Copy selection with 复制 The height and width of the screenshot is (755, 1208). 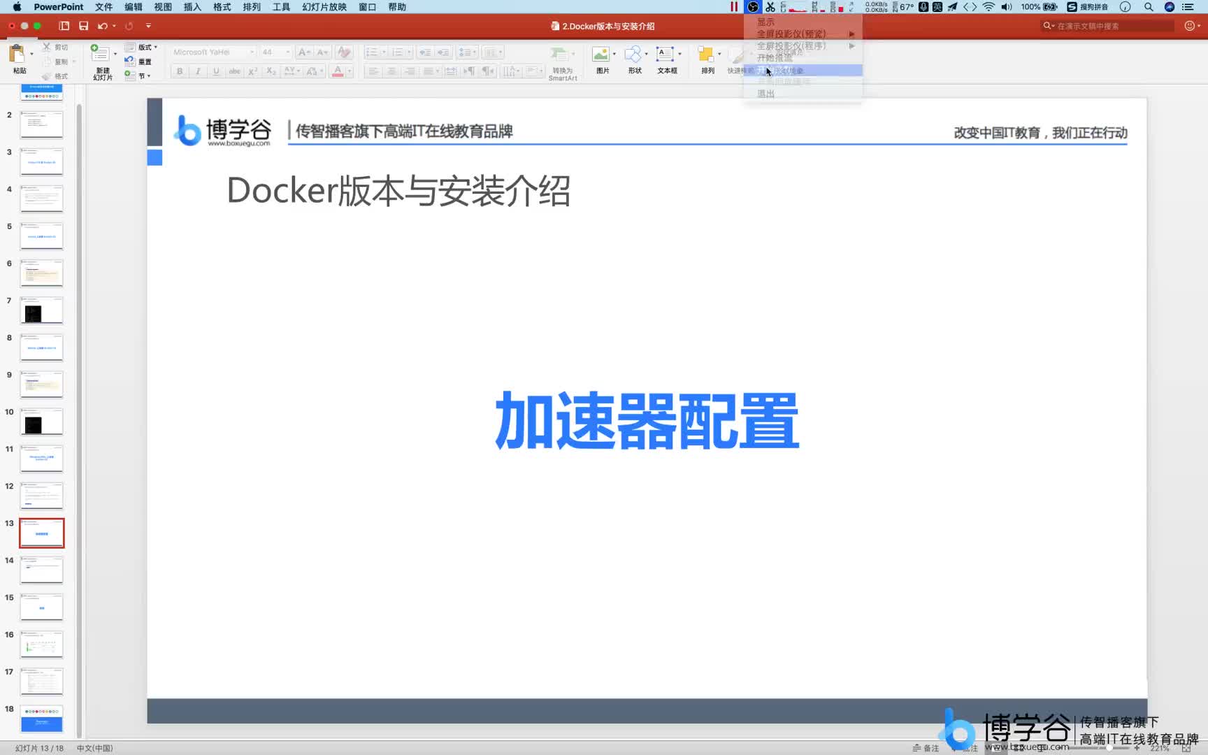click(x=55, y=62)
